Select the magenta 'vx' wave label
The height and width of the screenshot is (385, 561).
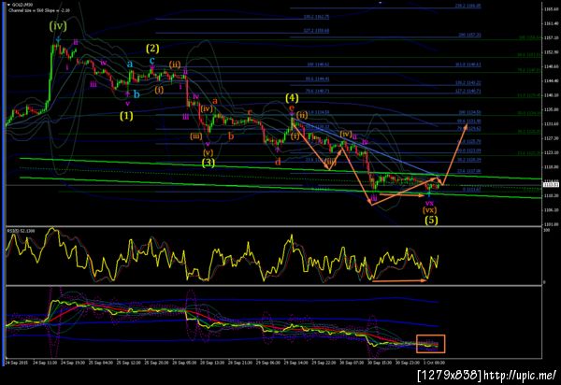pos(429,203)
